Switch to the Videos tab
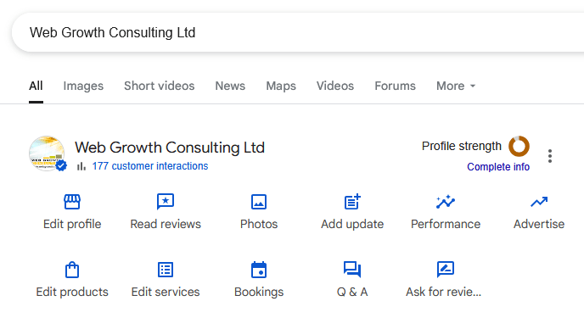 coord(335,86)
